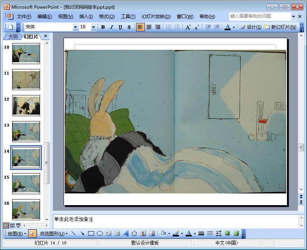Select the Arrow drawing tool

point(82,233)
